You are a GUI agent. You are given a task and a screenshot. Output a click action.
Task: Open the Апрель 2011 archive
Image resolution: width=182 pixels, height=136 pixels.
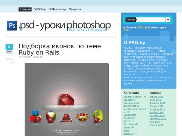click(156, 97)
